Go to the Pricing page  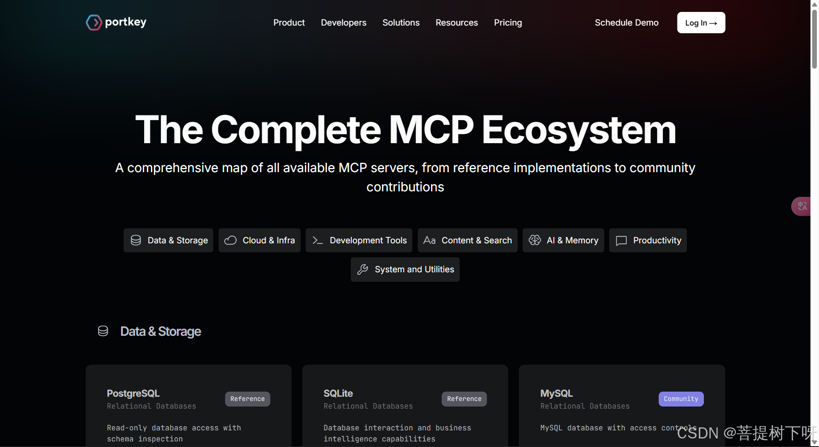coord(508,23)
